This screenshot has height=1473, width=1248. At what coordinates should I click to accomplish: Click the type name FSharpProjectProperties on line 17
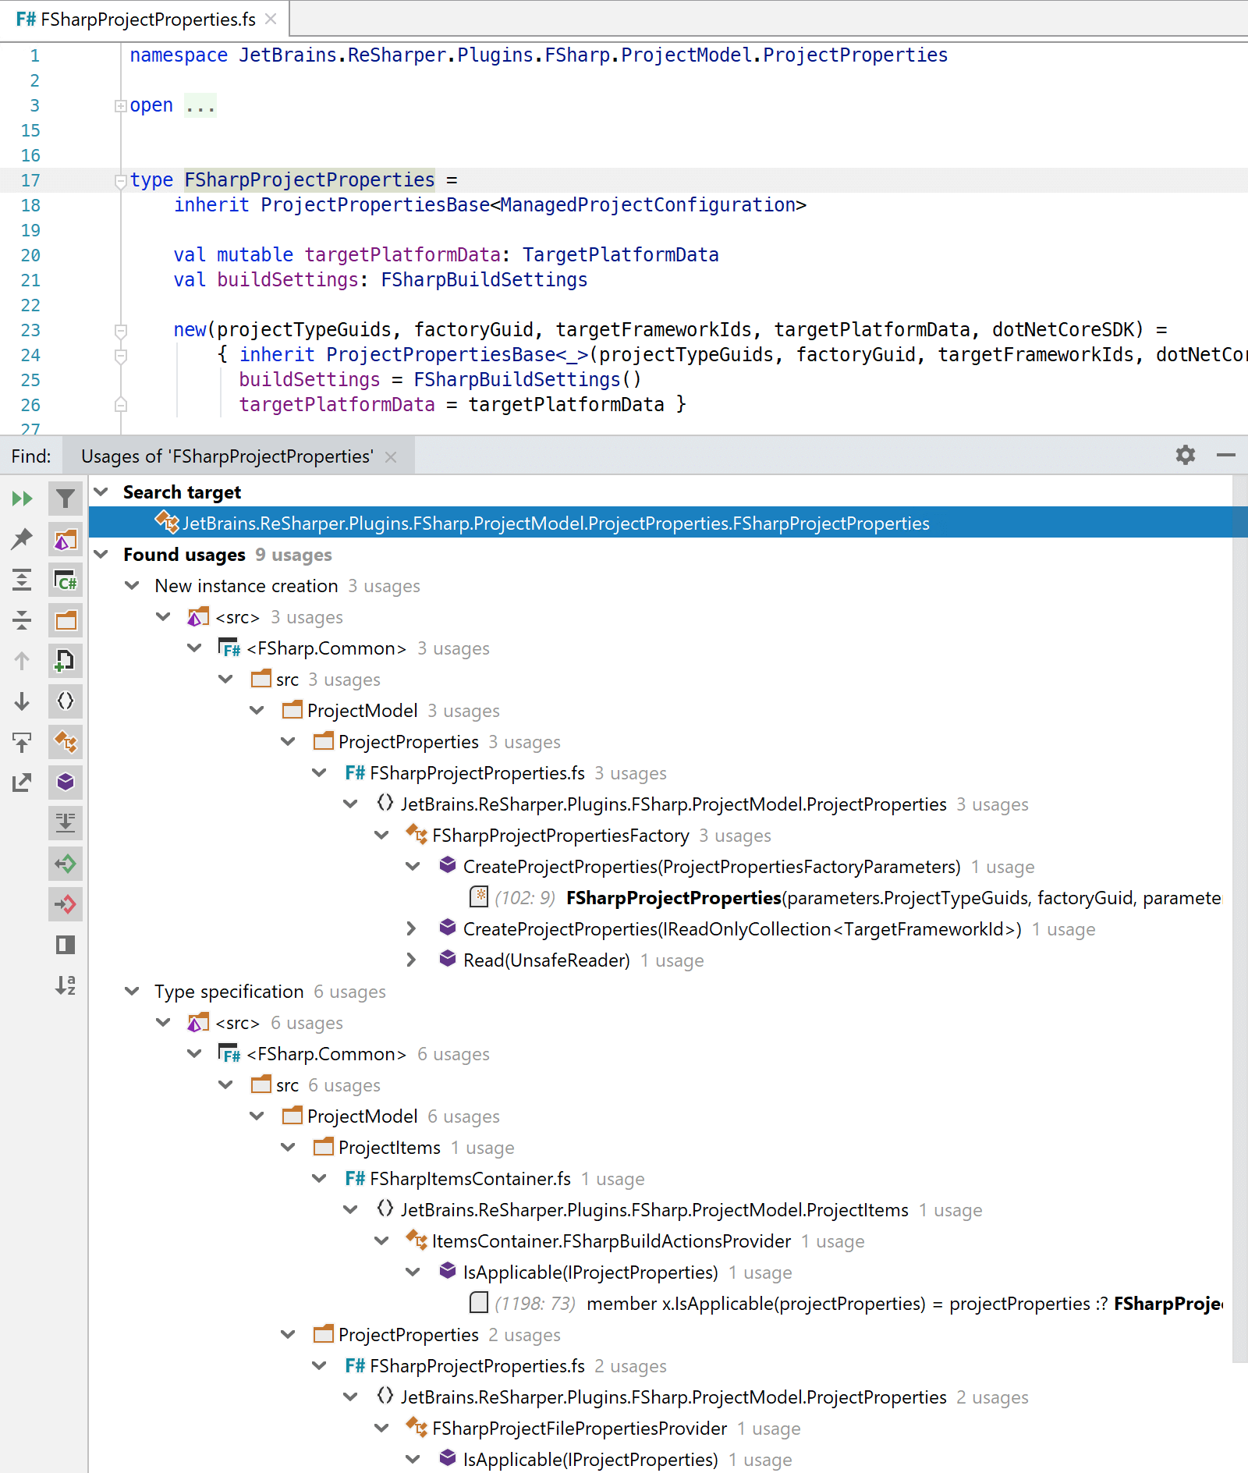pyautogui.click(x=310, y=180)
